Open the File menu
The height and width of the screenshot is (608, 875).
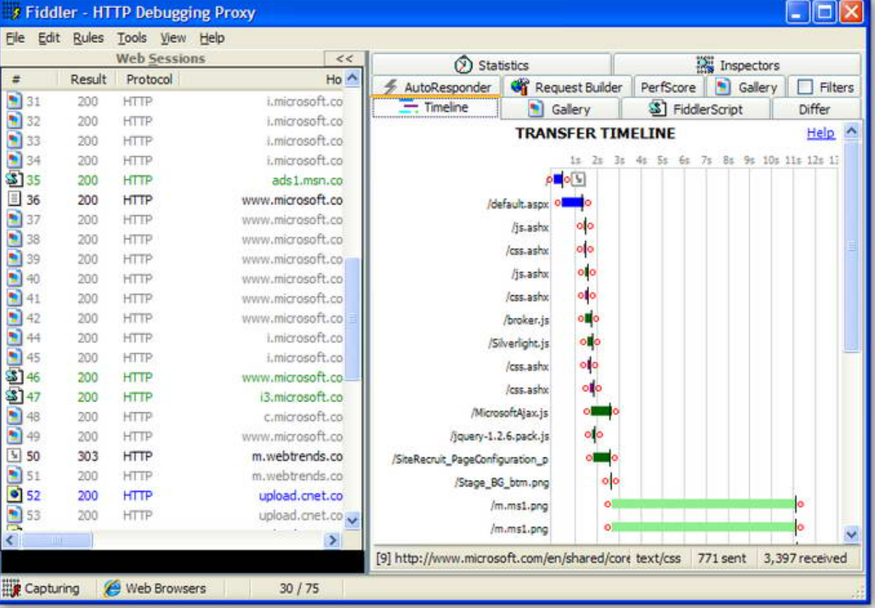[x=15, y=38]
